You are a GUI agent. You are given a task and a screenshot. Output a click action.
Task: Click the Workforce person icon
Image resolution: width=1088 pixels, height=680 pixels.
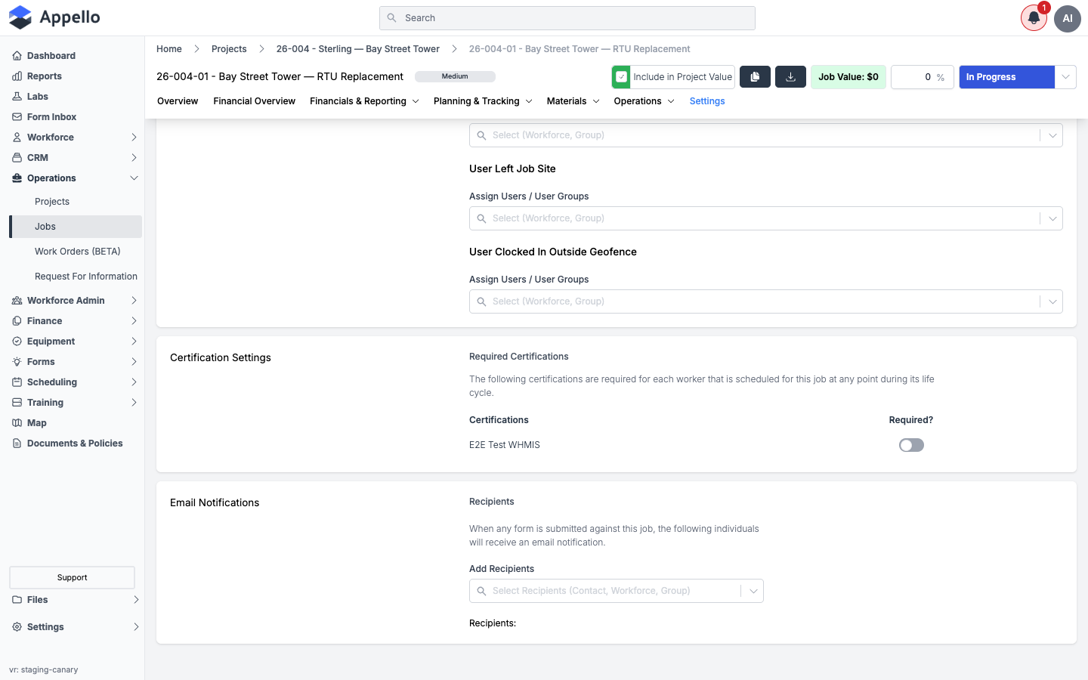pyautogui.click(x=17, y=138)
